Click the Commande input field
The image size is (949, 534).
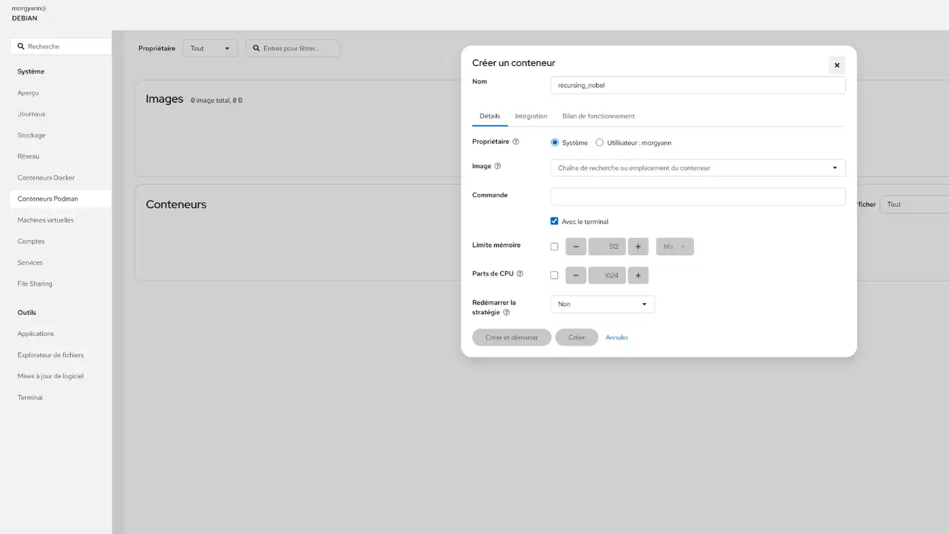(x=698, y=196)
